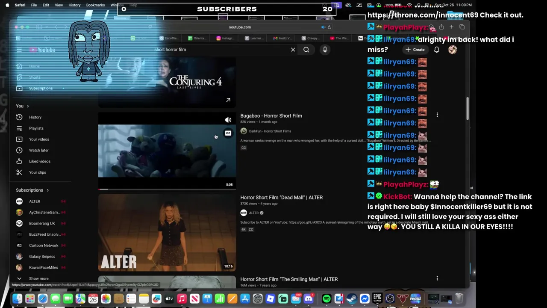Image resolution: width=547 pixels, height=308 pixels.
Task: Switch to the Escoffie... tab in Safari
Action: pos(169,38)
